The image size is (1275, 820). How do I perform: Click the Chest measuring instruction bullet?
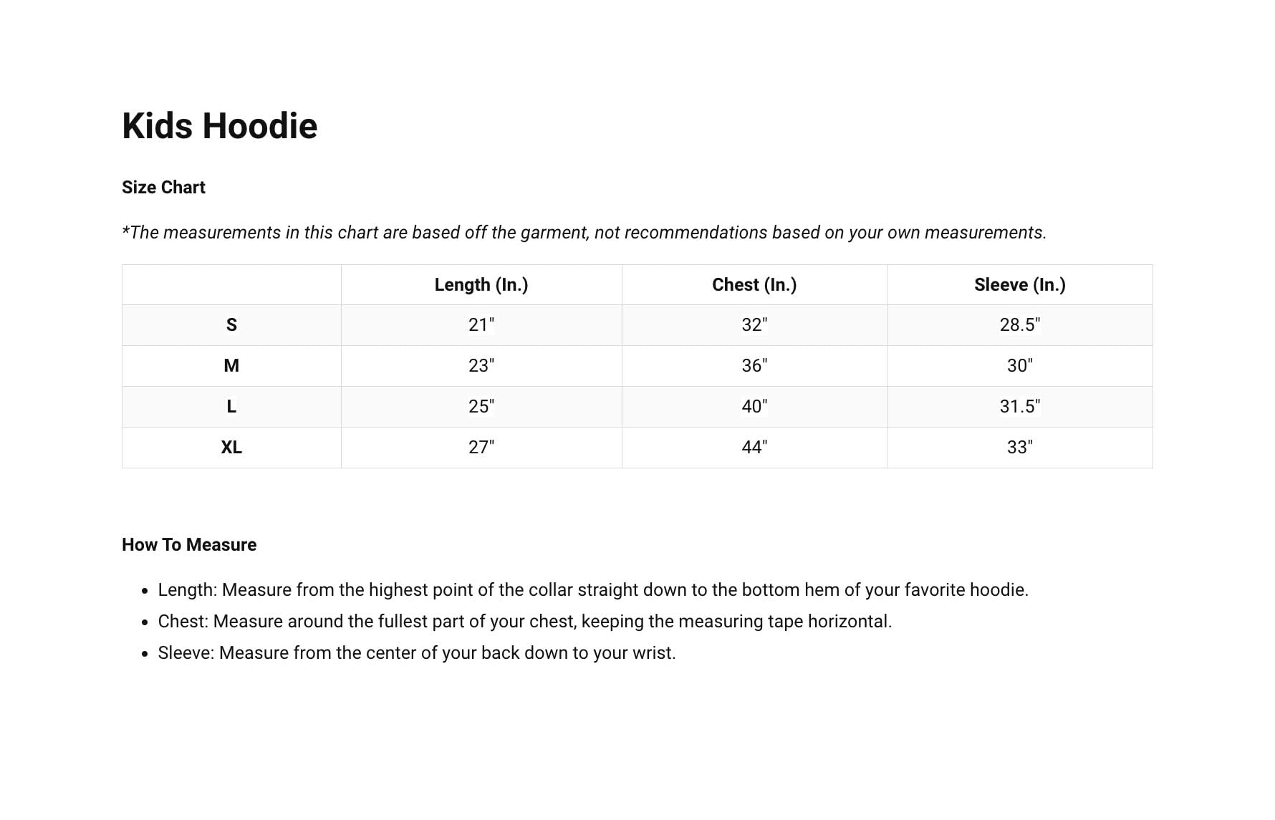coord(524,622)
